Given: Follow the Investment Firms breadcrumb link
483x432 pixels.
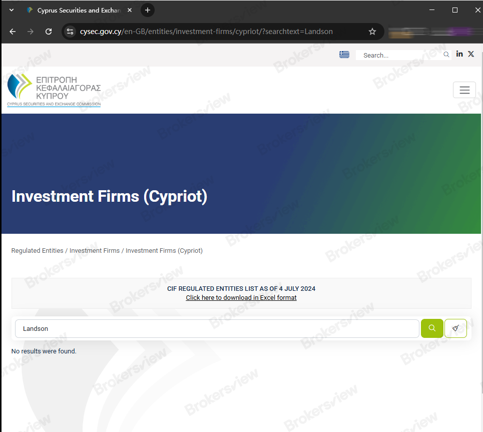Looking at the screenshot, I should tap(95, 250).
